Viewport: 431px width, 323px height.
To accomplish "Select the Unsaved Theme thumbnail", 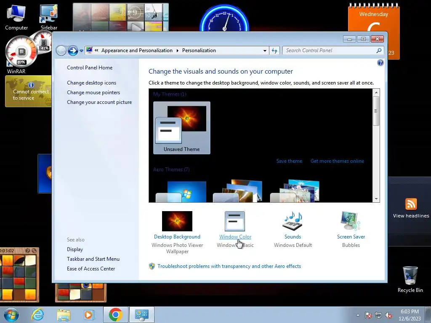I will (182, 128).
